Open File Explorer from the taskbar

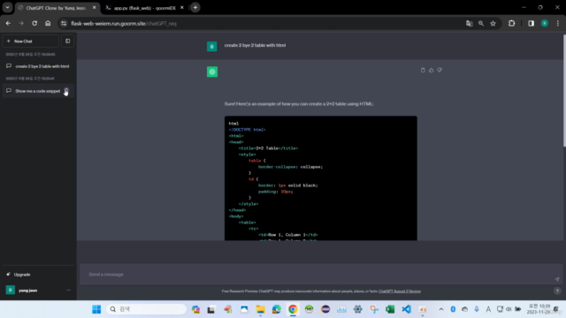click(260, 309)
